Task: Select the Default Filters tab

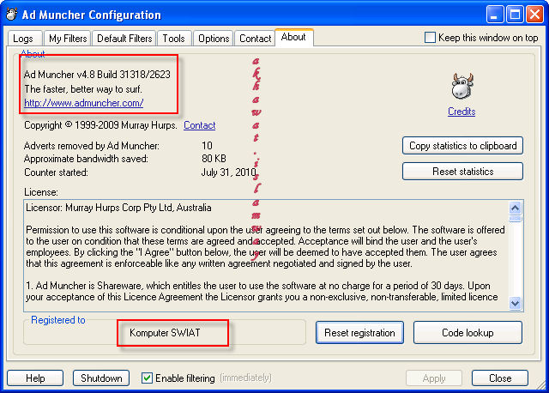Action: 124,38
